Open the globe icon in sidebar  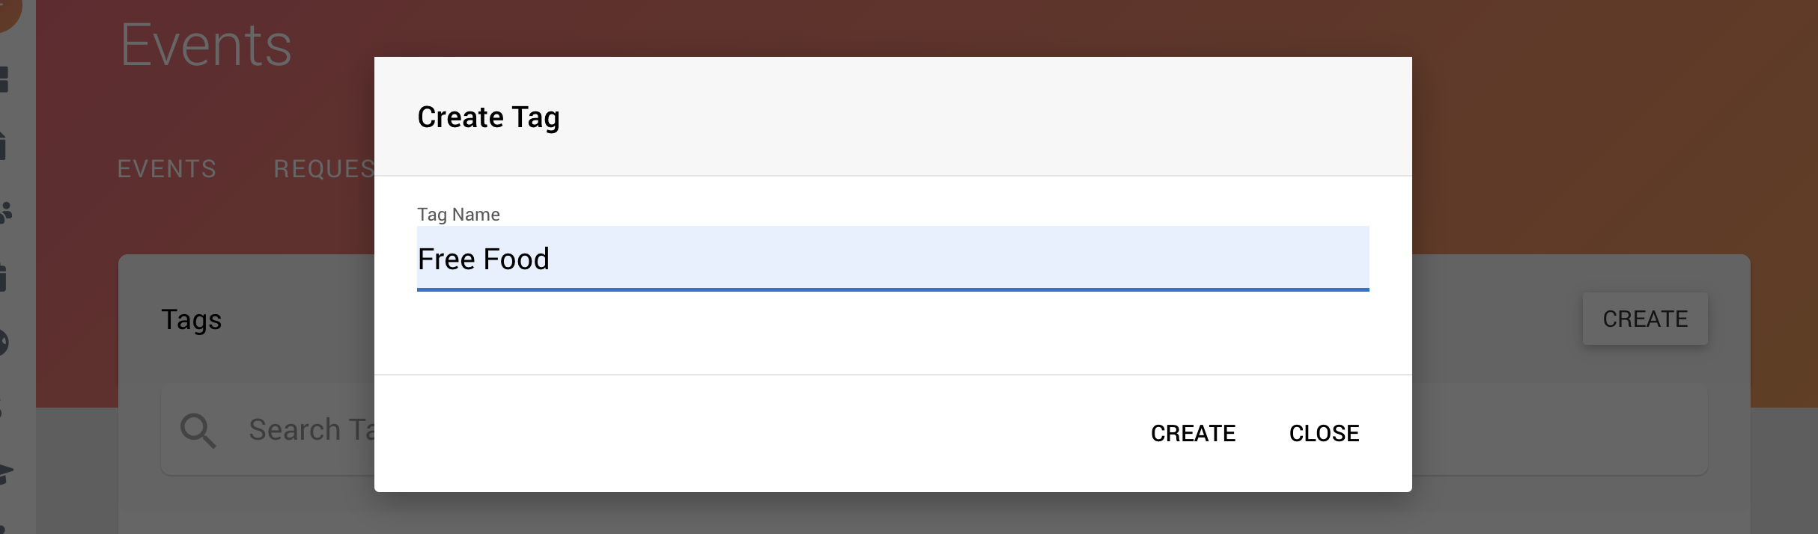tap(4, 343)
